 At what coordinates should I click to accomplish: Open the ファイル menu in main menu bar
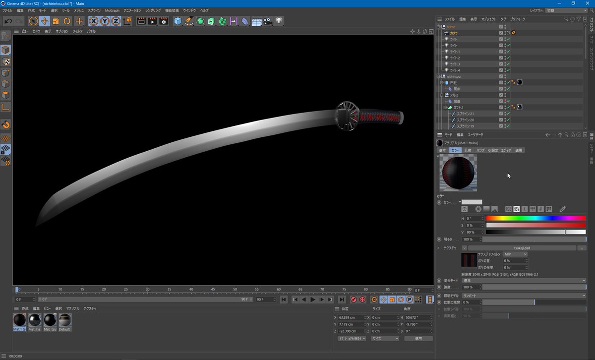click(7, 10)
